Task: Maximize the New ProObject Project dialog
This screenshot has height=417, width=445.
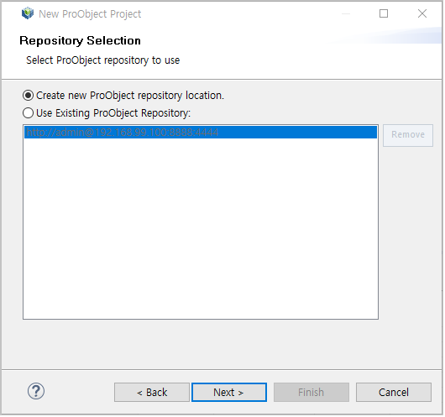Action: pyautogui.click(x=385, y=13)
